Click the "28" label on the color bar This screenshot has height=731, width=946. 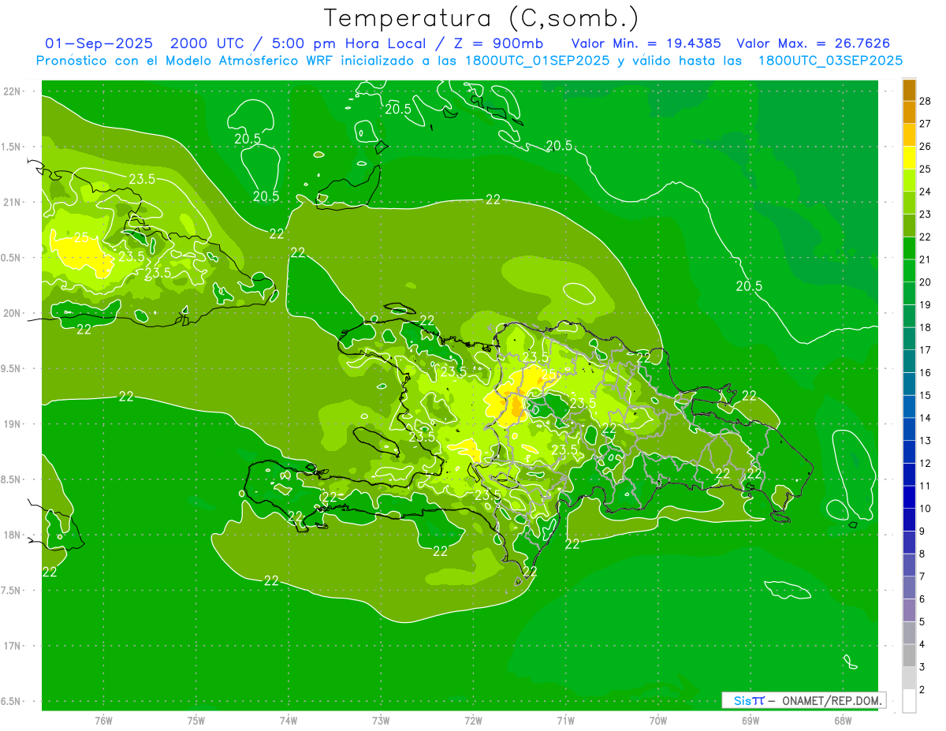925,100
